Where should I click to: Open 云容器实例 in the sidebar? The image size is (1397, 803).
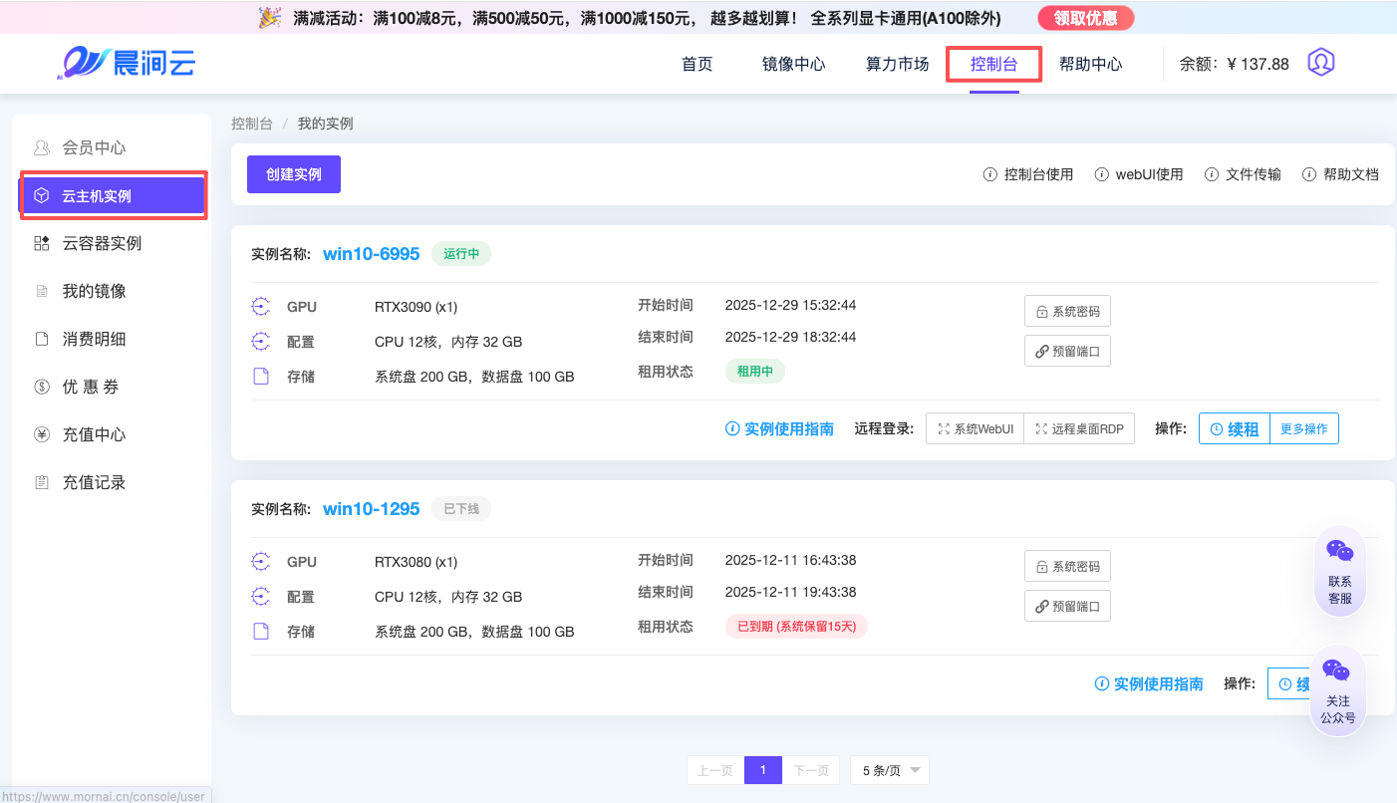102,243
